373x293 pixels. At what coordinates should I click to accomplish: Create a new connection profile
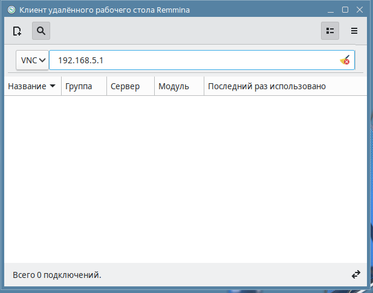(x=17, y=31)
